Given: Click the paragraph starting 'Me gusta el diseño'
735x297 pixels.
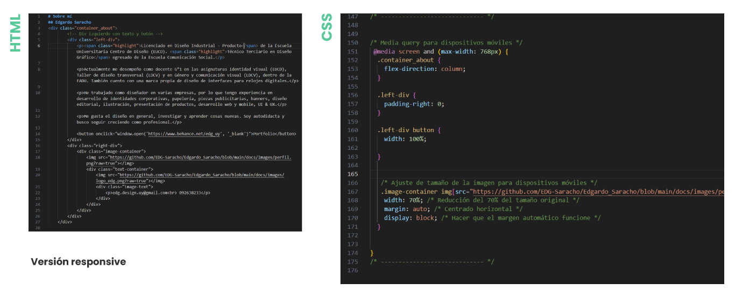Looking at the screenshot, I should click(181, 119).
